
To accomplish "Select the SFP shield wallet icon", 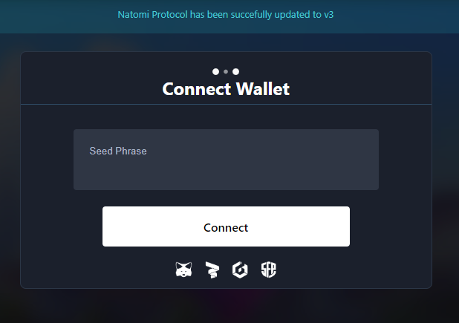I will [268, 270].
